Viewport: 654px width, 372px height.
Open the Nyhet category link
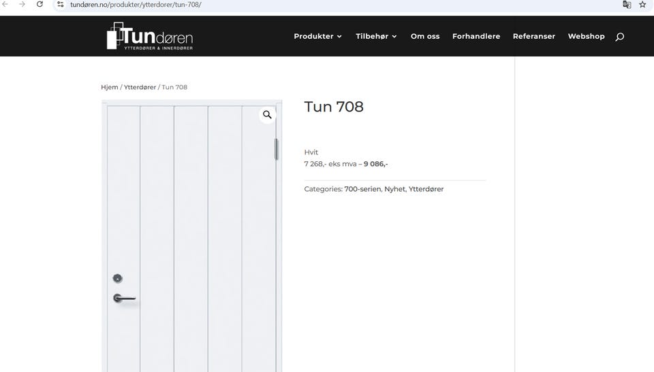coord(394,188)
